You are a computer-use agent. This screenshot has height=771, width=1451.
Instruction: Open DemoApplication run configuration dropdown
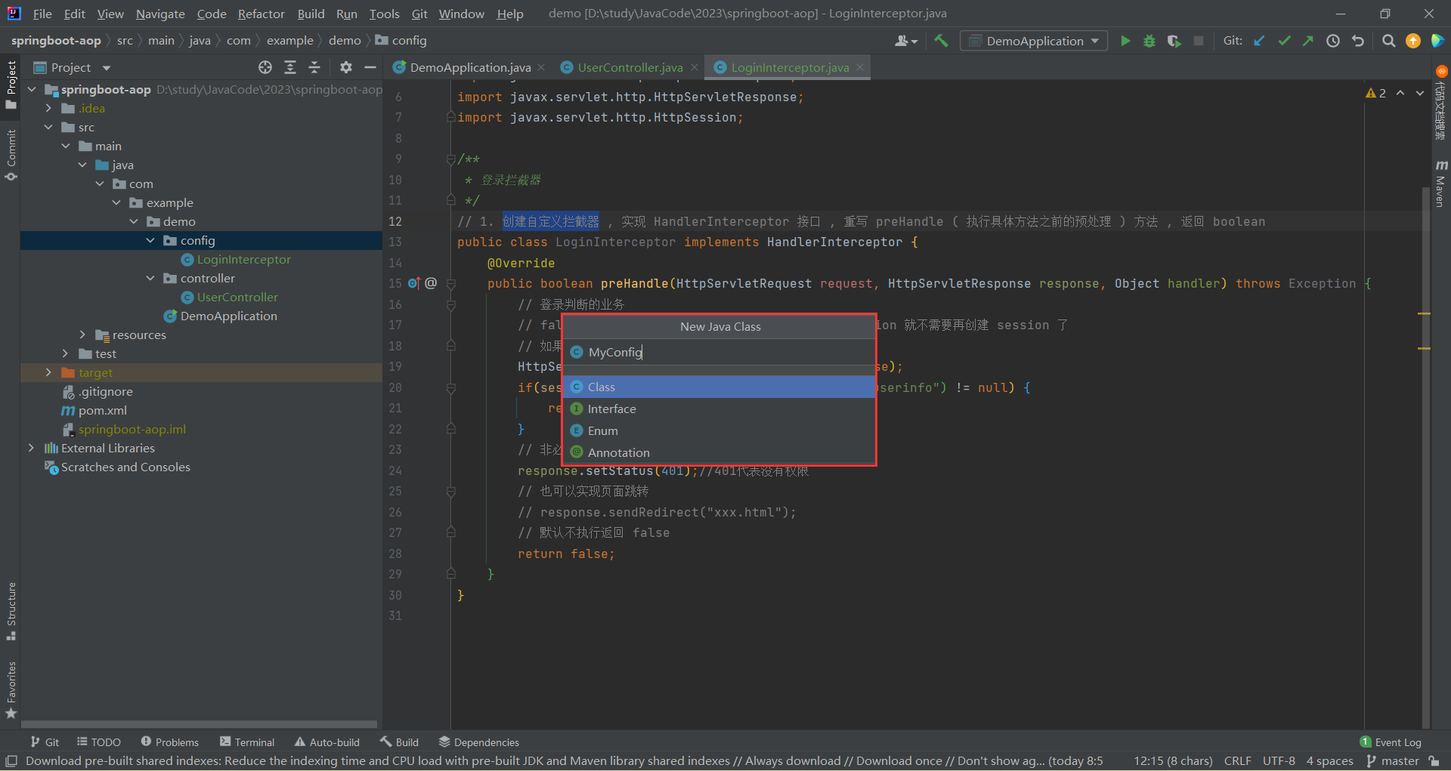click(x=1034, y=41)
